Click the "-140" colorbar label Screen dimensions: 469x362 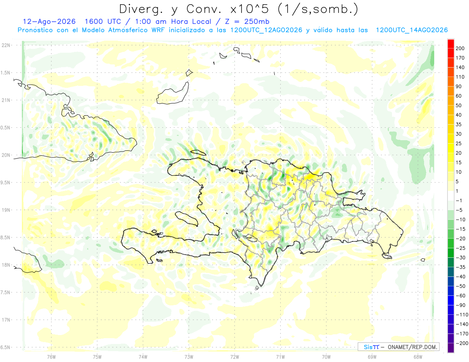(462, 325)
